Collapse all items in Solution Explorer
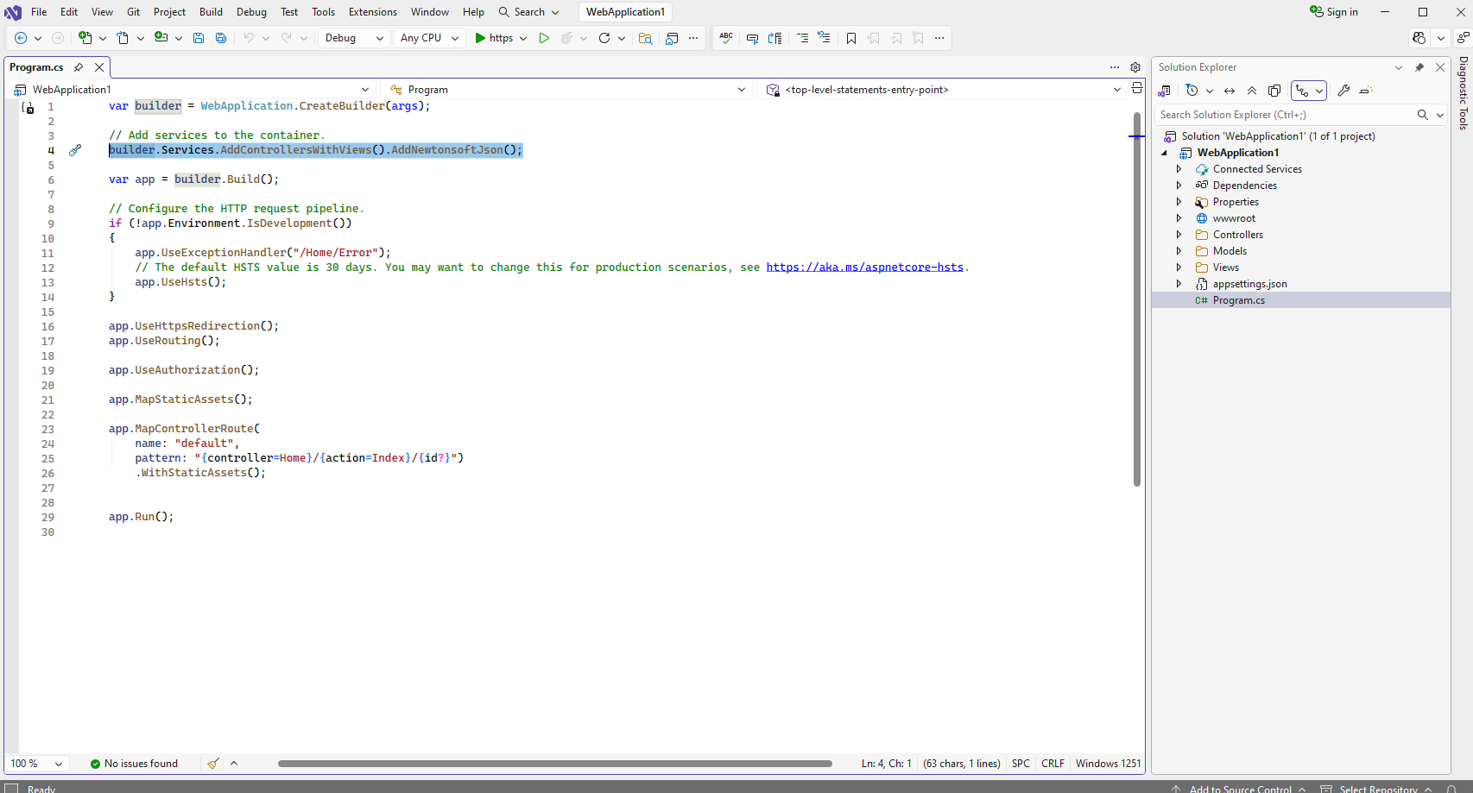The width and height of the screenshot is (1473, 793). point(1252,91)
